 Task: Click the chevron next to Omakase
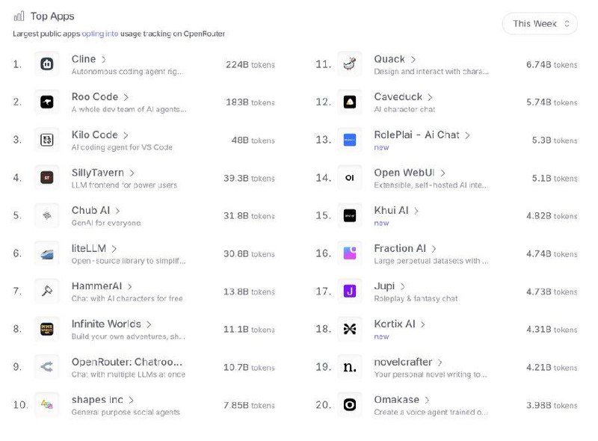427,400
